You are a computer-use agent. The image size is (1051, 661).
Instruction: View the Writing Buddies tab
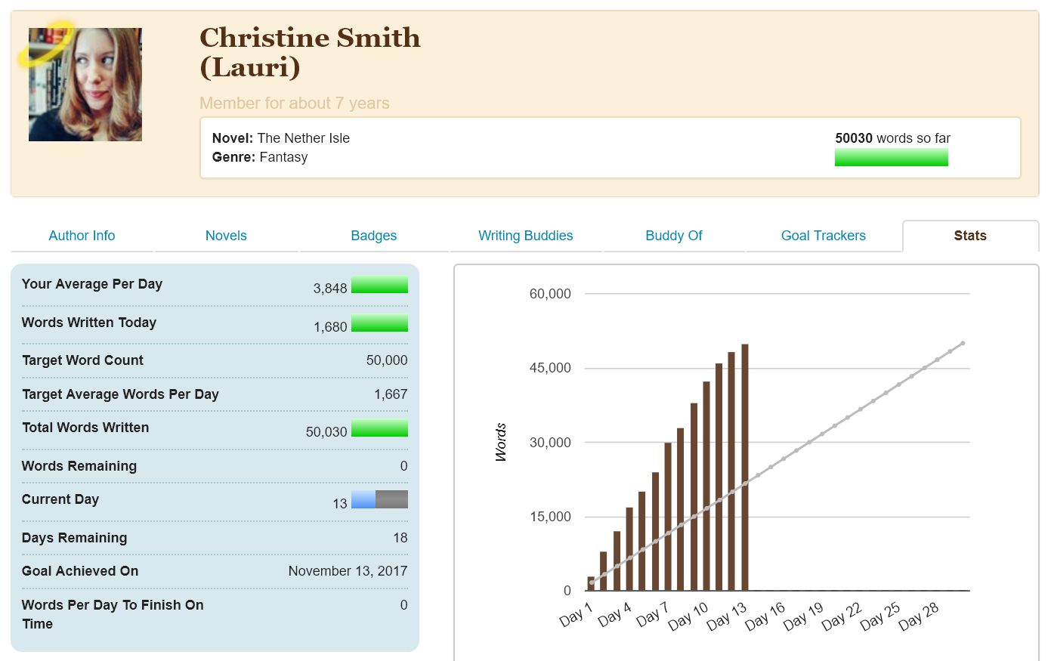click(526, 236)
